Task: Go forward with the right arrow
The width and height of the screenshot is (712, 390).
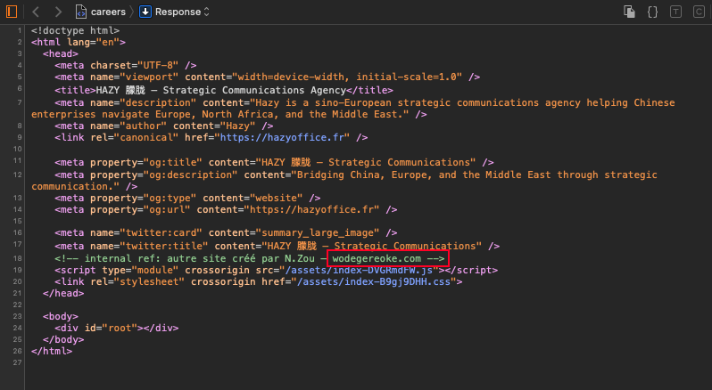Action: pyautogui.click(x=58, y=12)
